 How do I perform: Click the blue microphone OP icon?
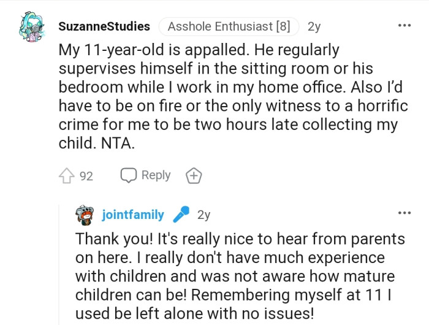(x=181, y=215)
